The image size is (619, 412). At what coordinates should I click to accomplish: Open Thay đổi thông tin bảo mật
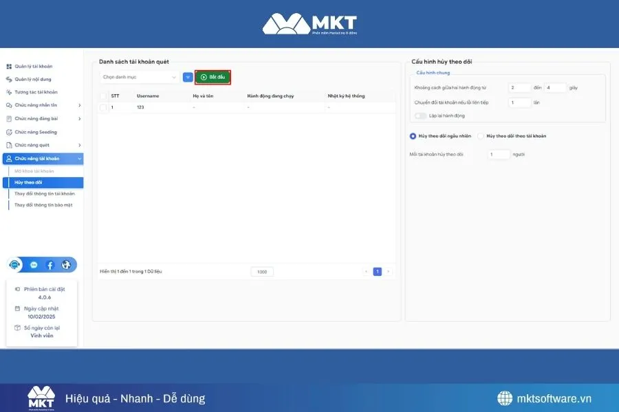pyautogui.click(x=43, y=205)
